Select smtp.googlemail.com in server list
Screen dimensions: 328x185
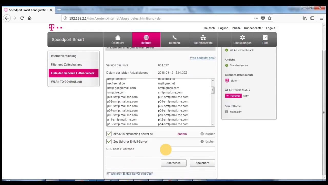121,88
